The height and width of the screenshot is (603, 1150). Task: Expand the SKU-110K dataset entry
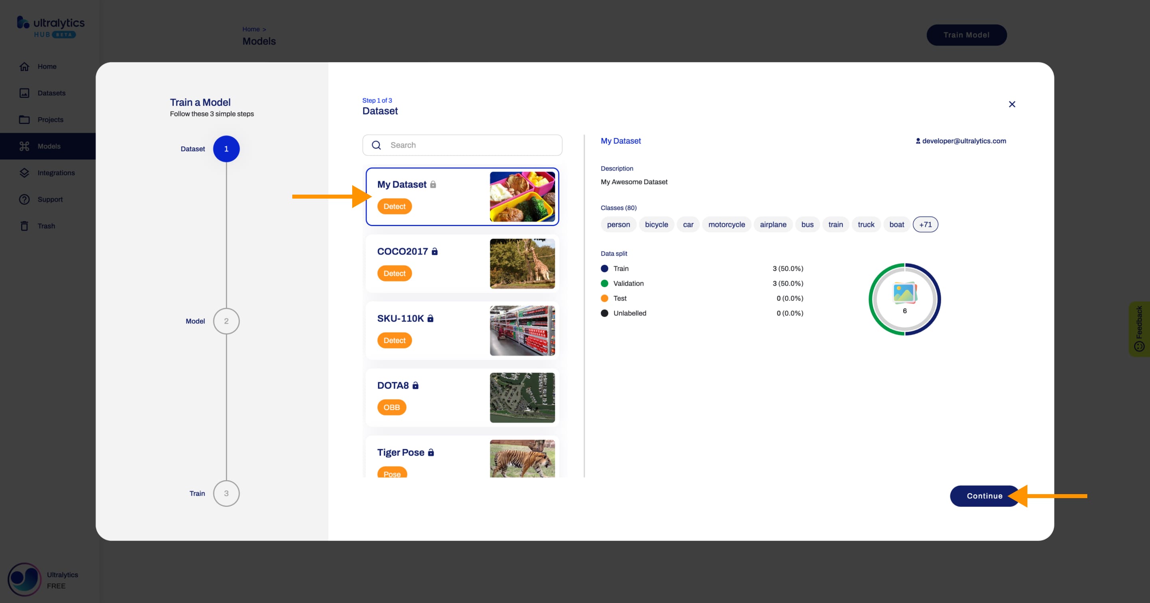coord(462,330)
